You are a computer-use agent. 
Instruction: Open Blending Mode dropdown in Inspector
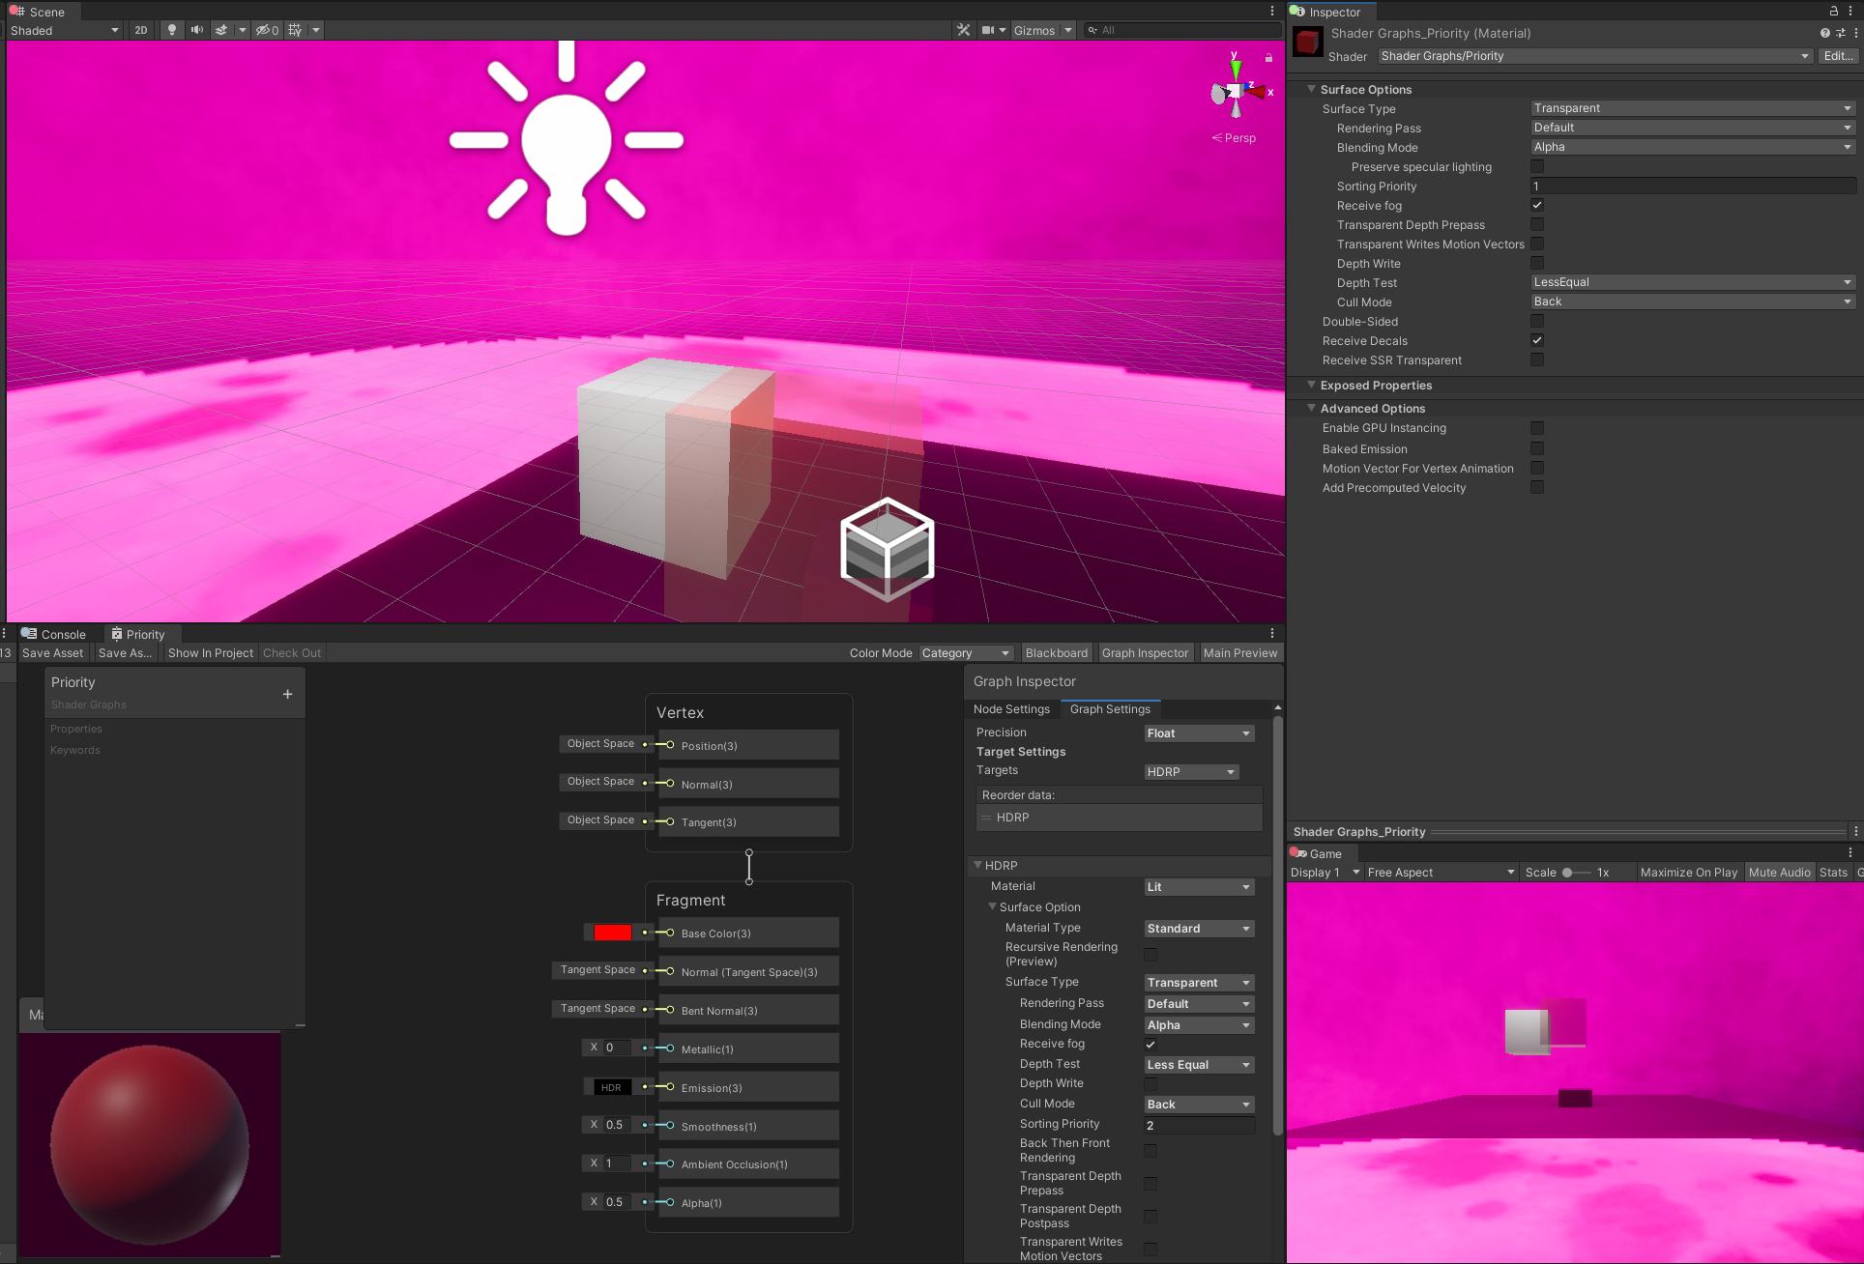pos(1692,147)
